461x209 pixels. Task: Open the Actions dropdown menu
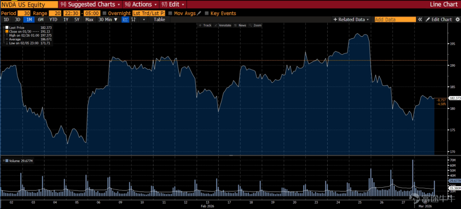[x=141, y=4]
